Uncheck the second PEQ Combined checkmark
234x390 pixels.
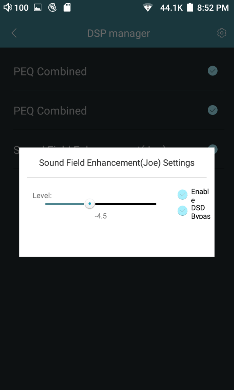(212, 110)
